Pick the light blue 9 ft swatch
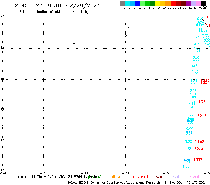 pos(132,3)
